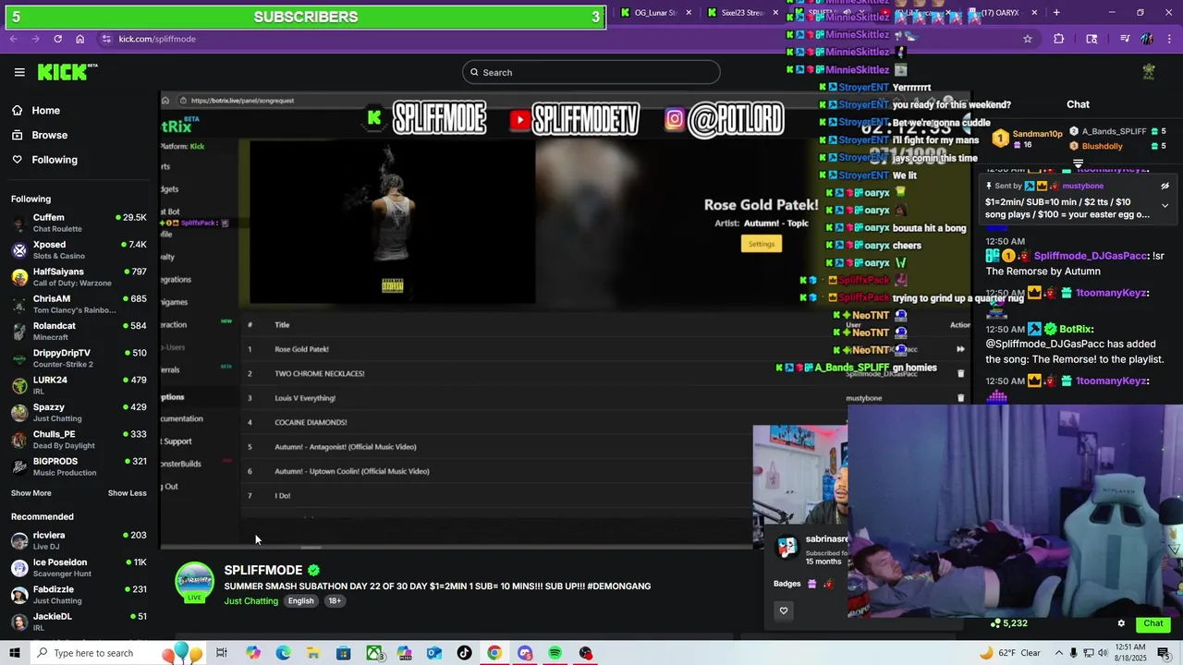Image resolution: width=1183 pixels, height=665 pixels.
Task: Hide the pinned chat message
Action: point(1165,186)
